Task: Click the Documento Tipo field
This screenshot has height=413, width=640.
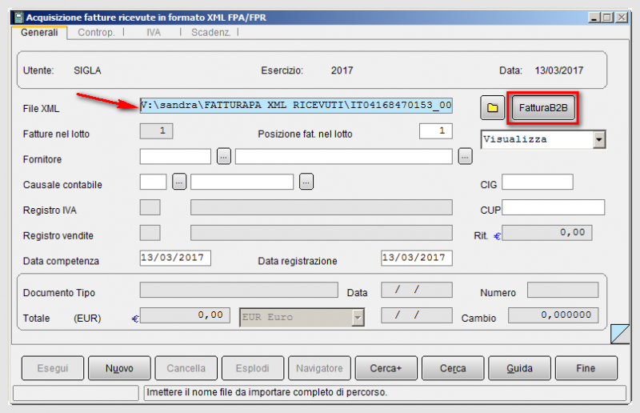Action: [238, 290]
